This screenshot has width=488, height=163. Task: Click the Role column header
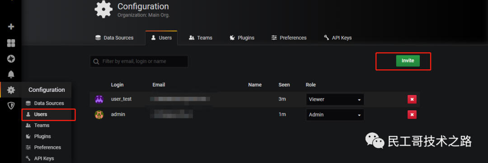click(x=311, y=85)
